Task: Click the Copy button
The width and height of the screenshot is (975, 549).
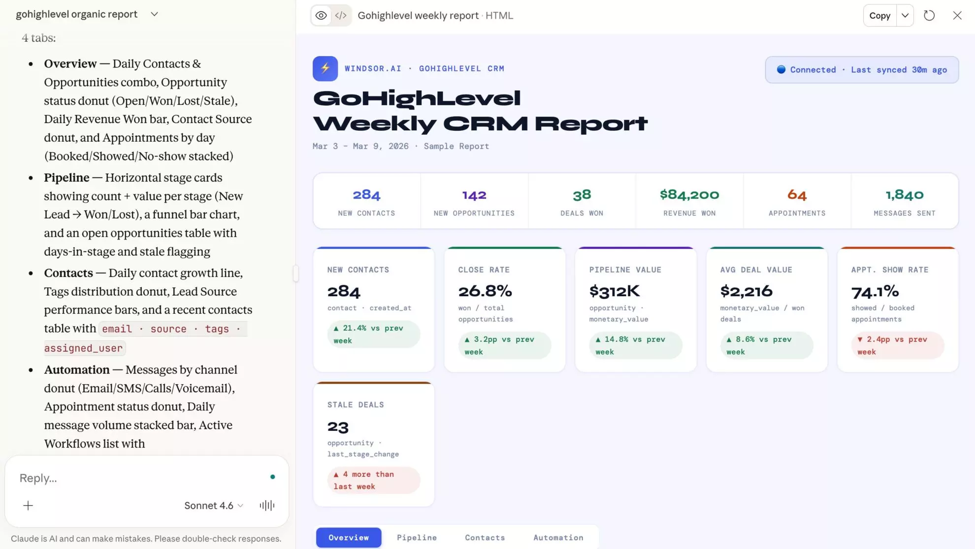Action: pyautogui.click(x=879, y=15)
